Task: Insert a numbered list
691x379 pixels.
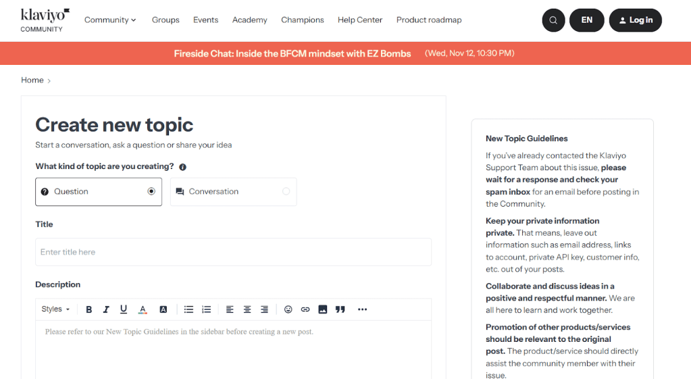Action: [x=207, y=309]
